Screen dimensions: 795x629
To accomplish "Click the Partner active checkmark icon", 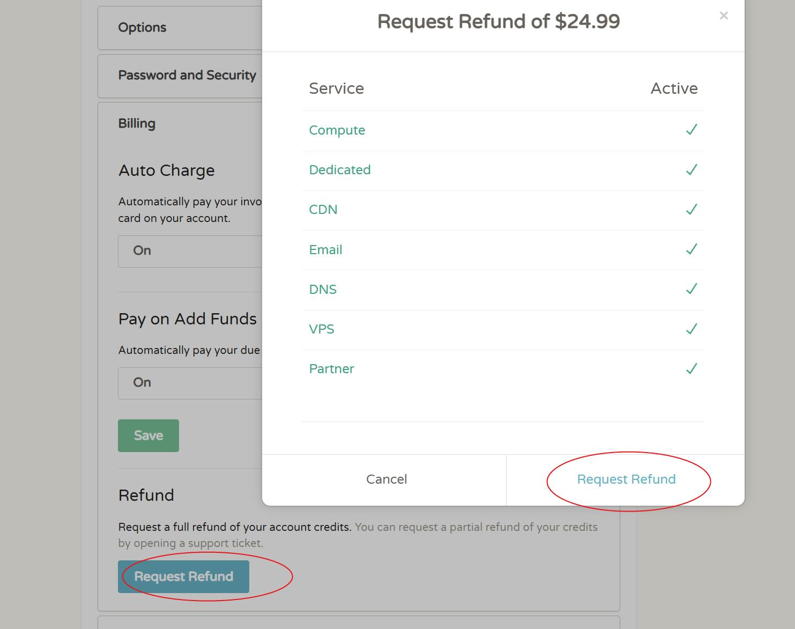I will point(692,368).
